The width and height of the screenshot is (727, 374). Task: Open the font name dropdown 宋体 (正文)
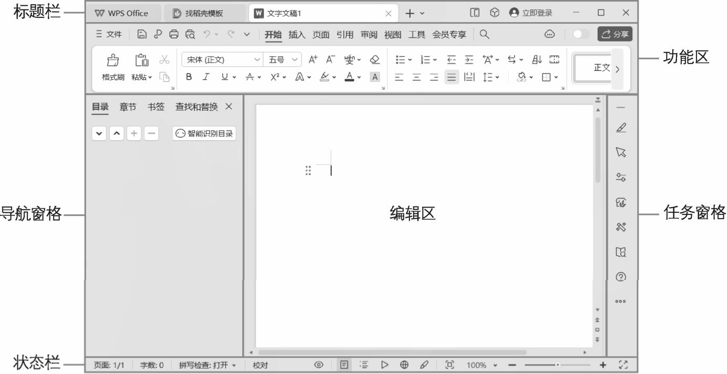[221, 59]
